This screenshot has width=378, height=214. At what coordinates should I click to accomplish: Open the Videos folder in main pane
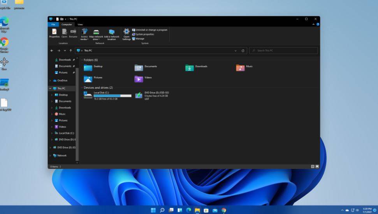click(143, 79)
